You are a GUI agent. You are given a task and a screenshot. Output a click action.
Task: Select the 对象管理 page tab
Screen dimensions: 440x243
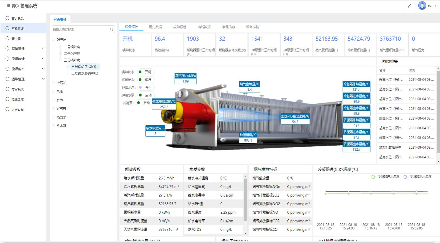(60, 19)
